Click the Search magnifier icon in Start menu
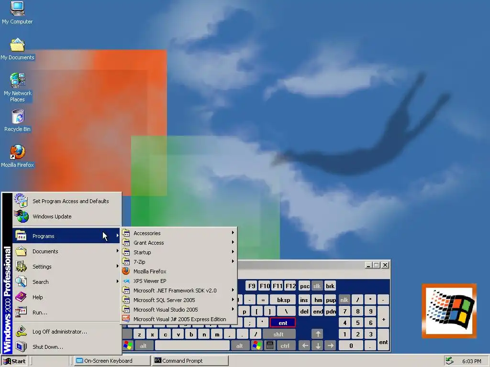The height and width of the screenshot is (367, 490). coord(21,281)
